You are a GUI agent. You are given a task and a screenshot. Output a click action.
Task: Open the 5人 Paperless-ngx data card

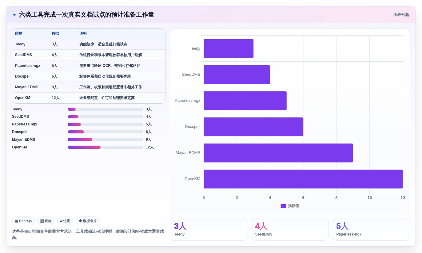coord(371,229)
